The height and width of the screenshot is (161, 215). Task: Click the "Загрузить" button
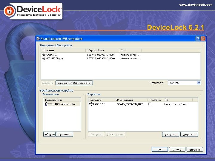point(171,134)
